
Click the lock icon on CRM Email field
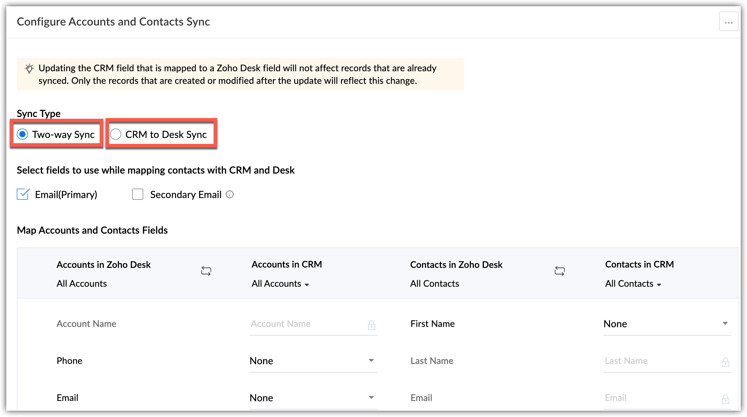pyautogui.click(x=725, y=399)
